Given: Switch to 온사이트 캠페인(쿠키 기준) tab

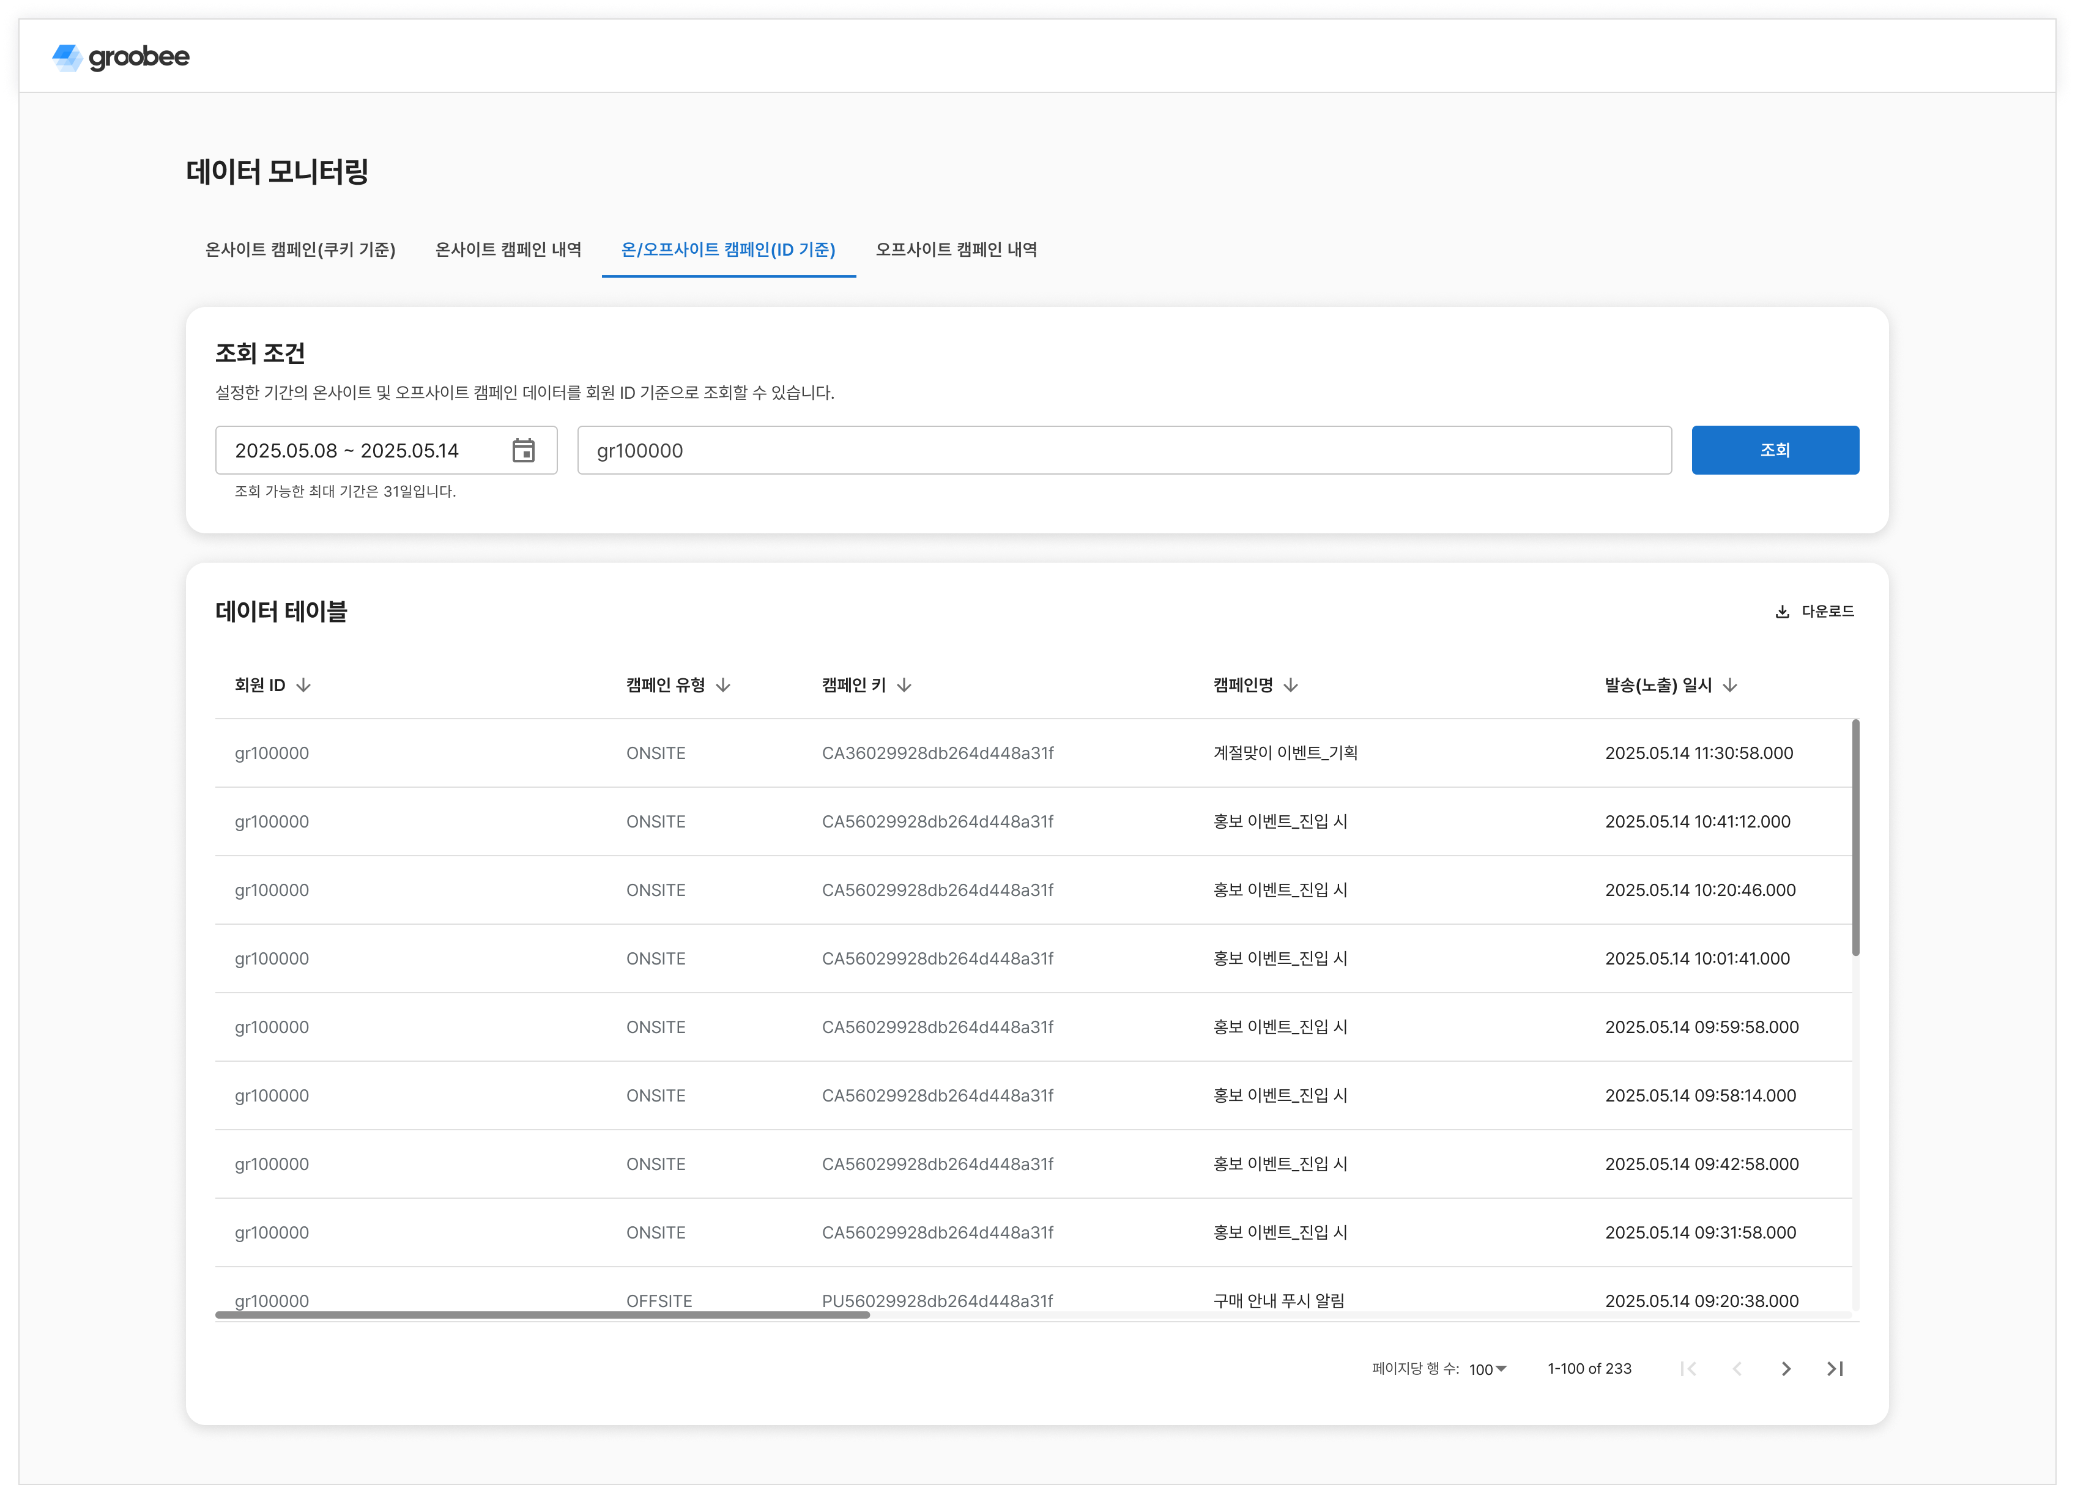Looking at the screenshot, I should point(300,250).
